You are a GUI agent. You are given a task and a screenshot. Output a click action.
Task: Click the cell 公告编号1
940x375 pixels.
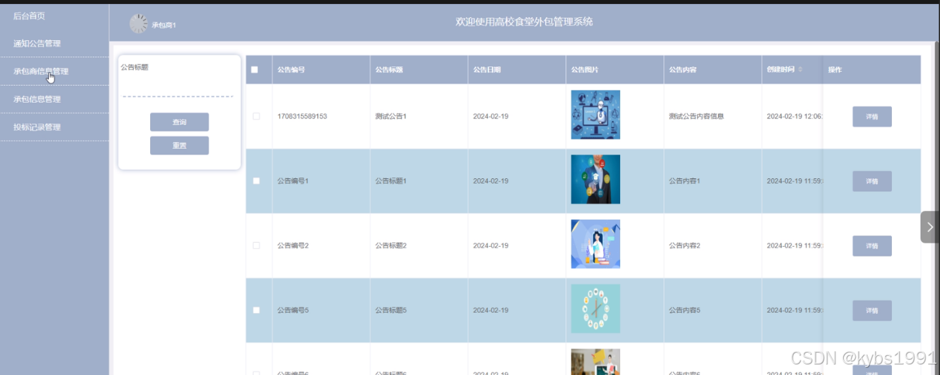293,181
